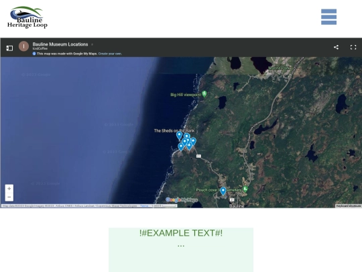The image size is (362, 272).
Task: Click the info icon beside map notice
Action: (x=34, y=54)
